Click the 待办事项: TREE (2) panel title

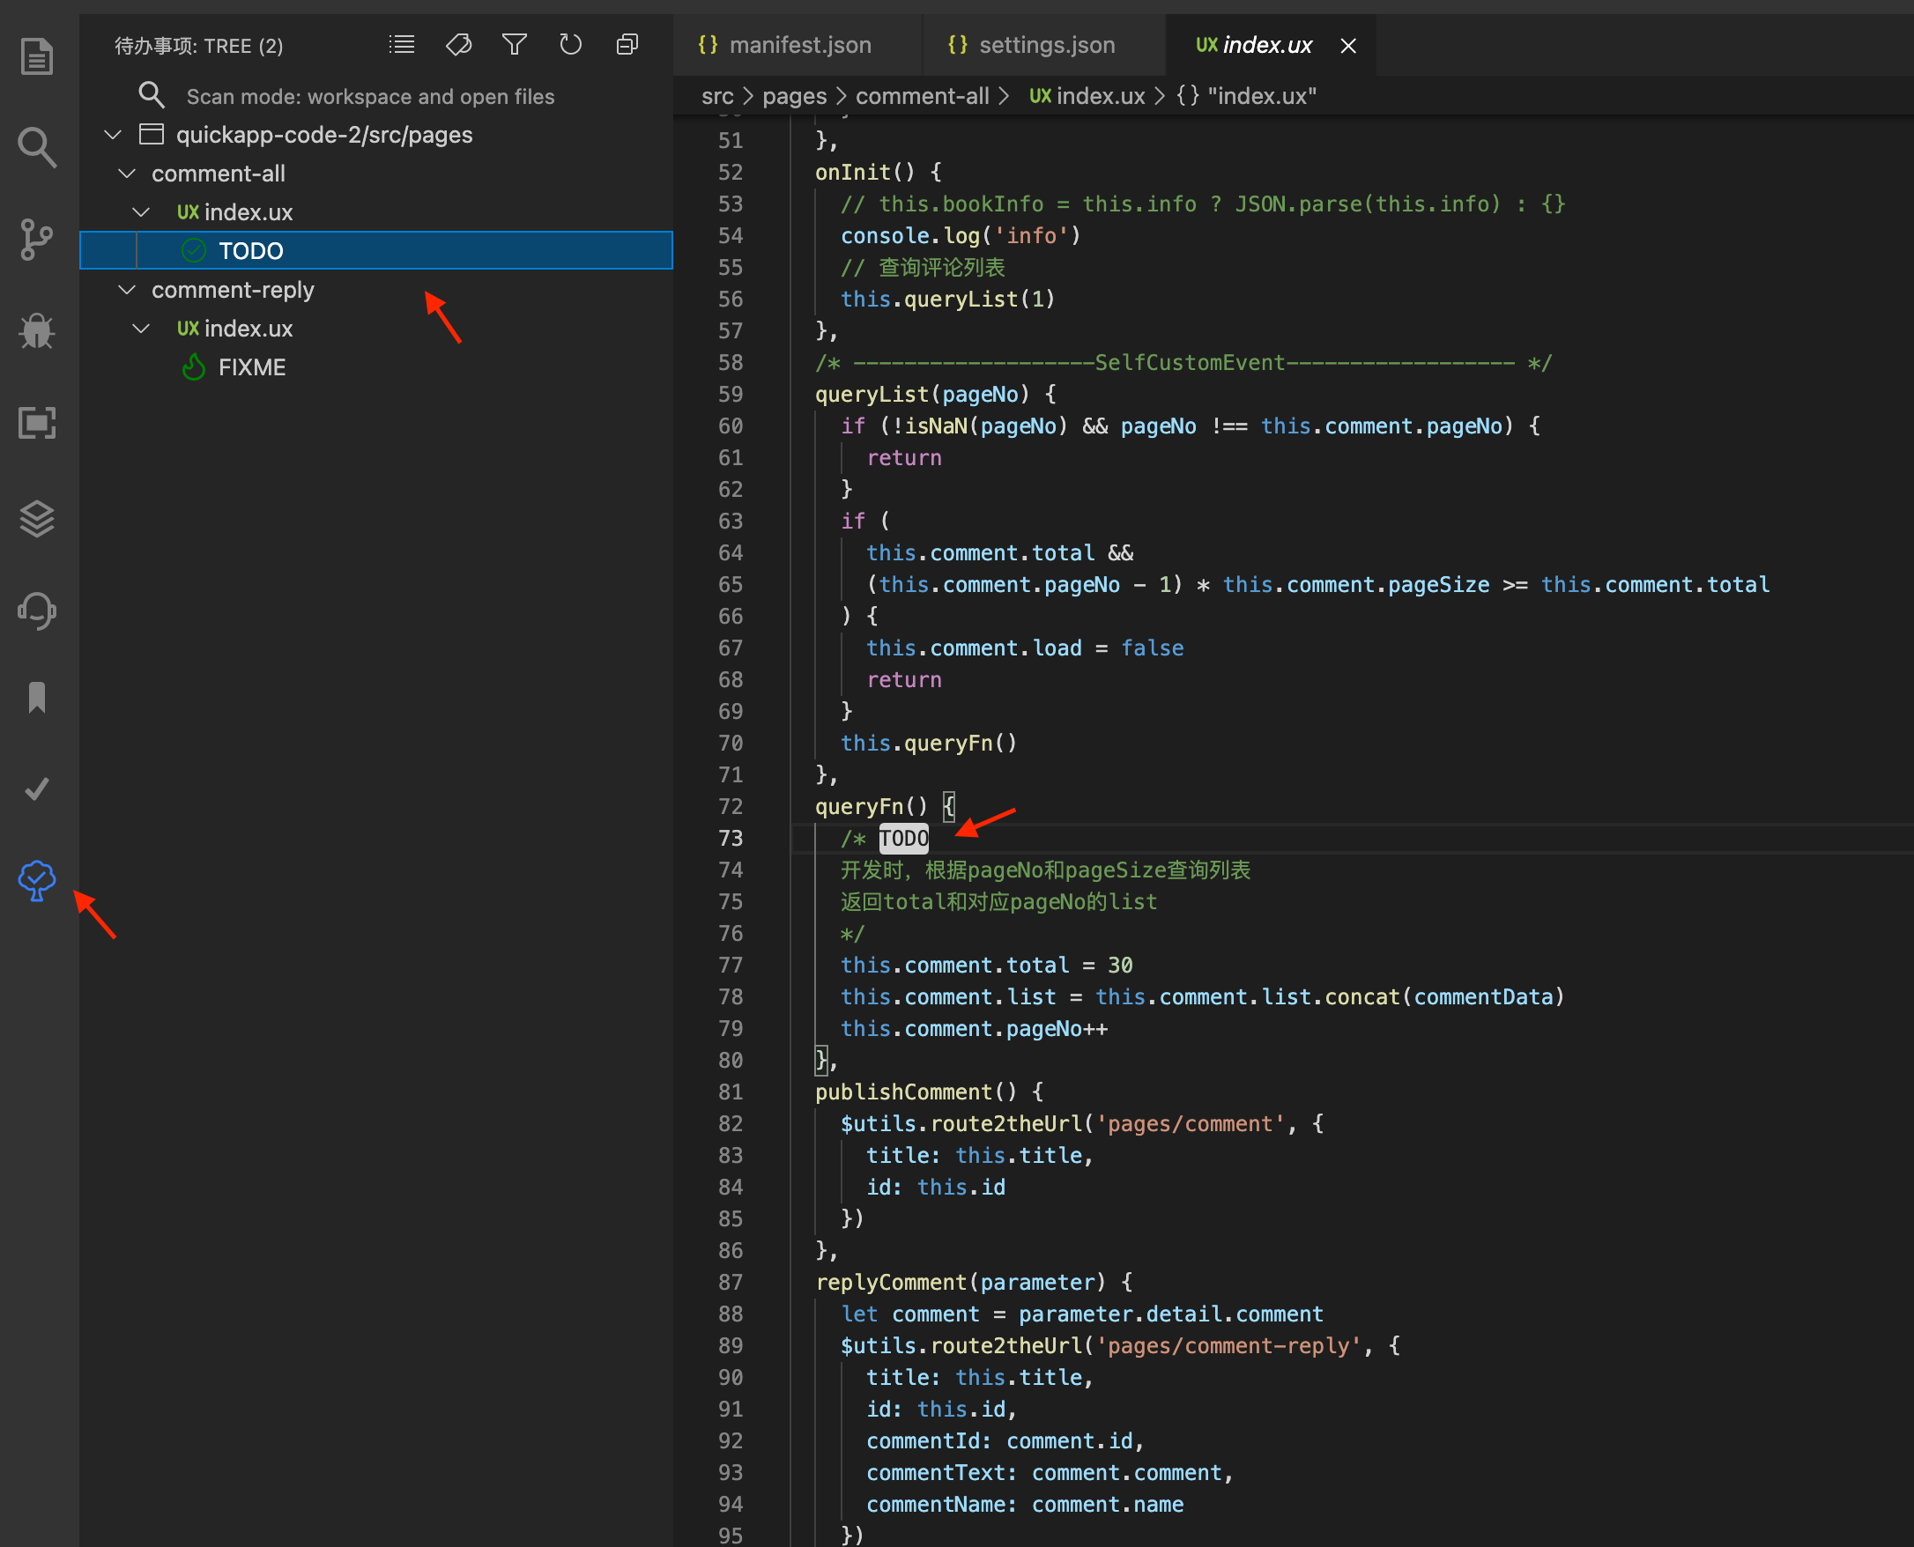pos(199,46)
